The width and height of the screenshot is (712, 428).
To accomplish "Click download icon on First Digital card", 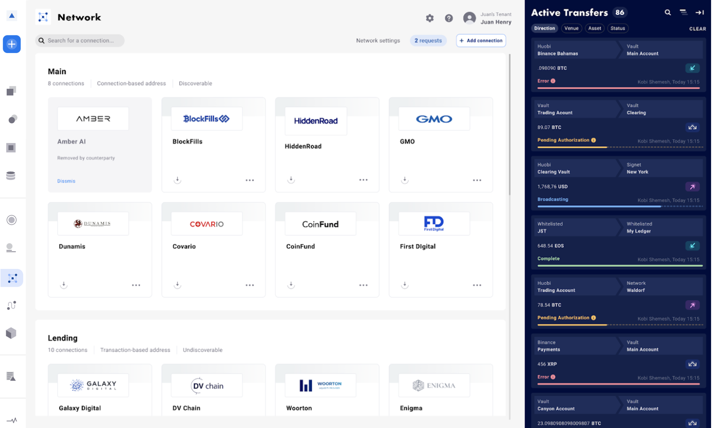I will tap(405, 285).
